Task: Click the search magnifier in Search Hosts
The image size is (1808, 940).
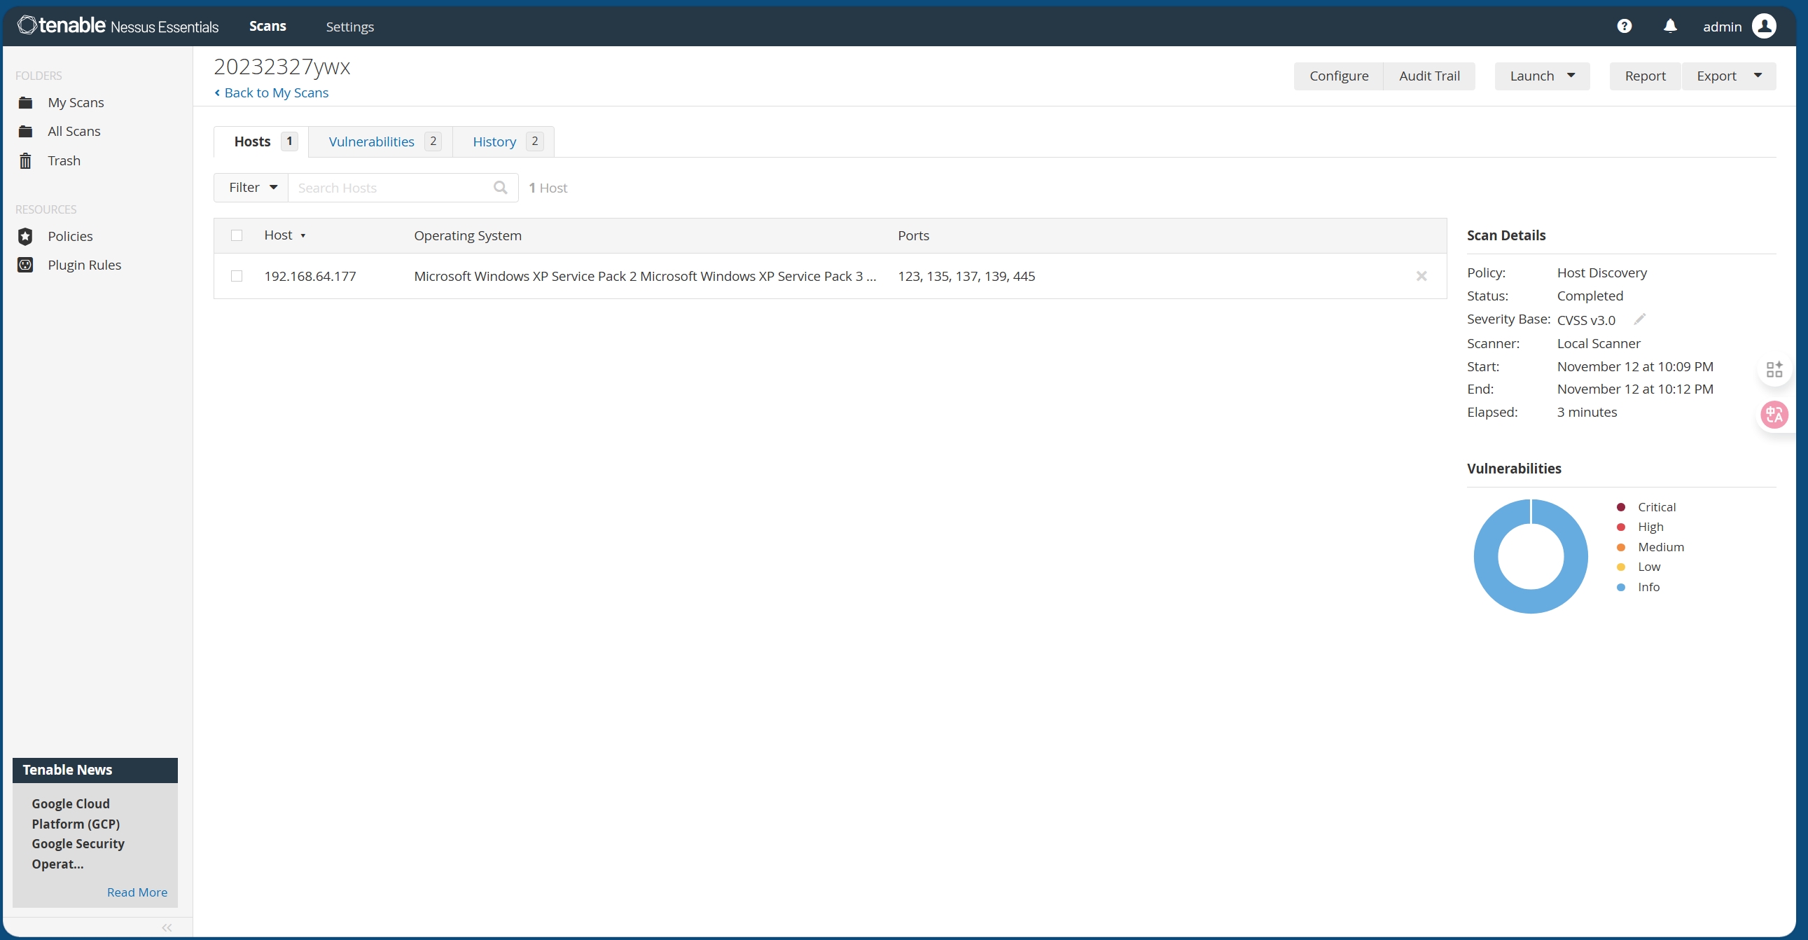Action: pyautogui.click(x=500, y=188)
